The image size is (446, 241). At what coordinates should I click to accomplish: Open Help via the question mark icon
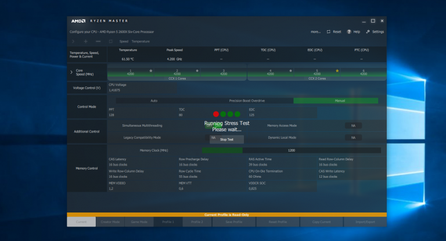tap(349, 32)
